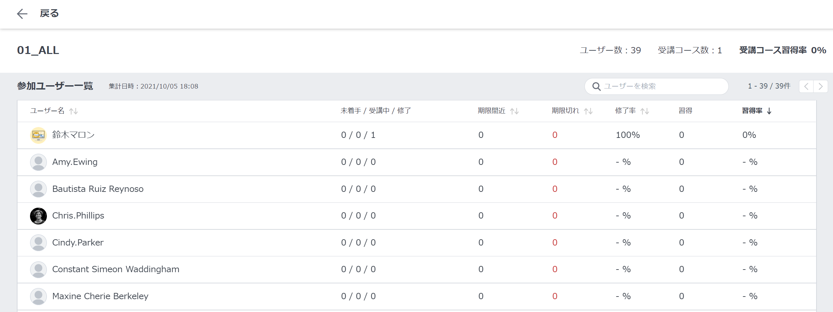Select Cindy.Parker user name
Image resolution: width=833 pixels, height=312 pixels.
pos(78,243)
